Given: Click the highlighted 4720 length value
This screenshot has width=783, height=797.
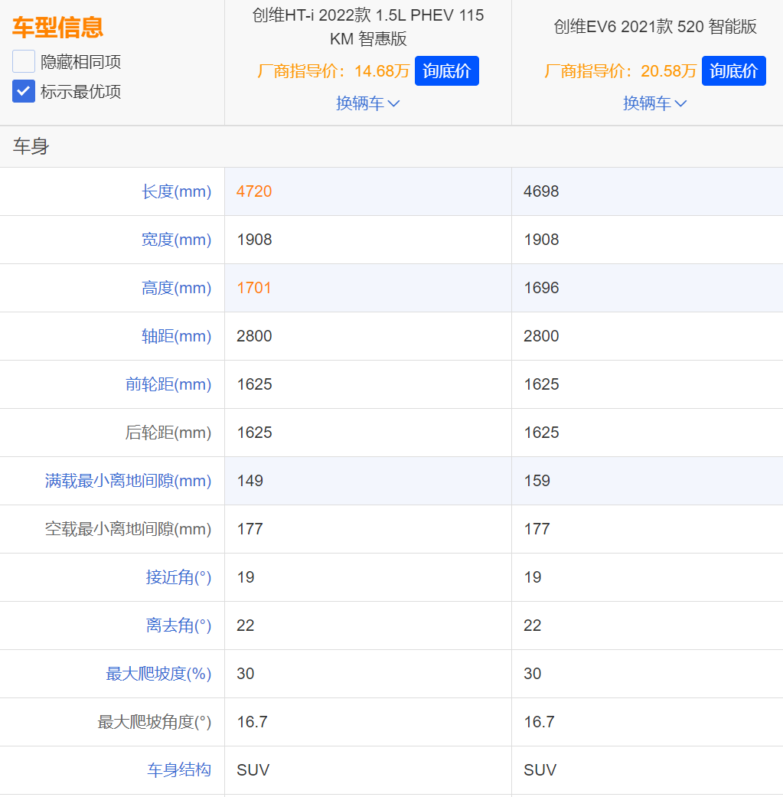Looking at the screenshot, I should pyautogui.click(x=254, y=191).
